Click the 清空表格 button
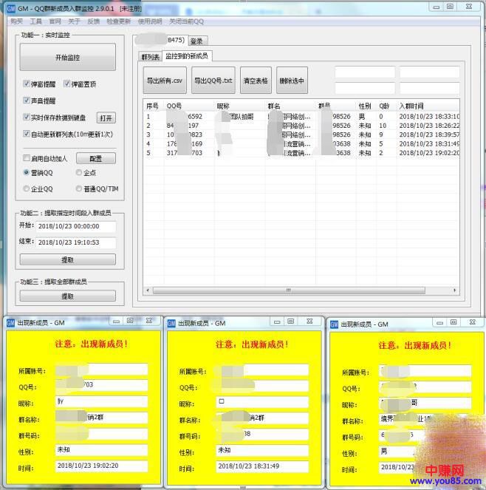Viewport: 486px width, 490px height. click(x=256, y=81)
